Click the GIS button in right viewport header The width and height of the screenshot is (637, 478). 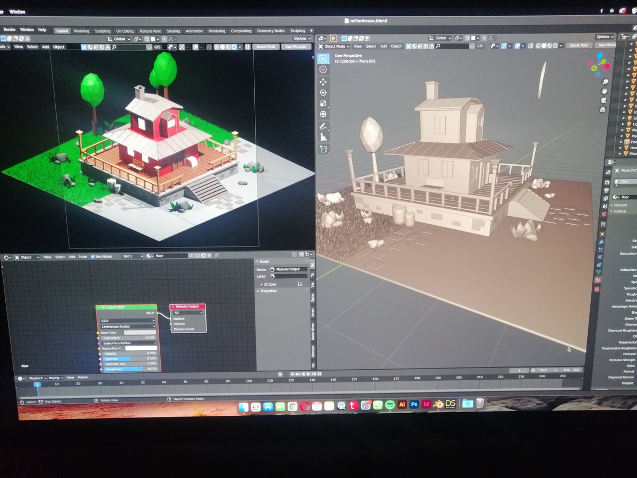[x=480, y=46]
